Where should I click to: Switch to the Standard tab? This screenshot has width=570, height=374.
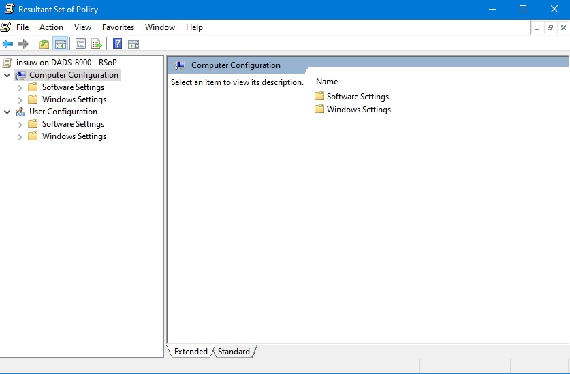tap(234, 352)
